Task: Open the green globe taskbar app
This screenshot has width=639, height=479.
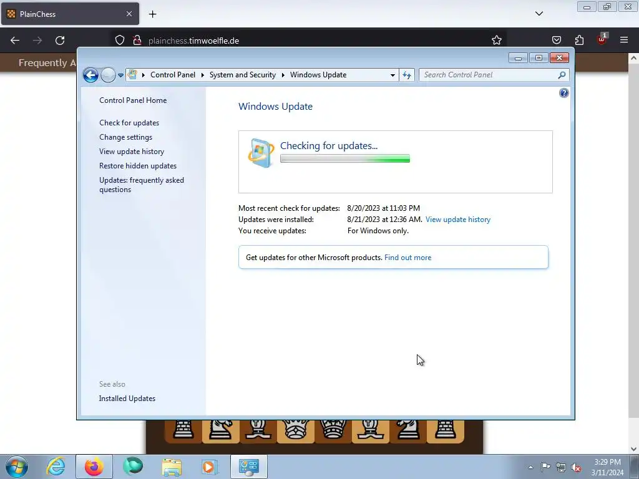Action: (x=133, y=467)
